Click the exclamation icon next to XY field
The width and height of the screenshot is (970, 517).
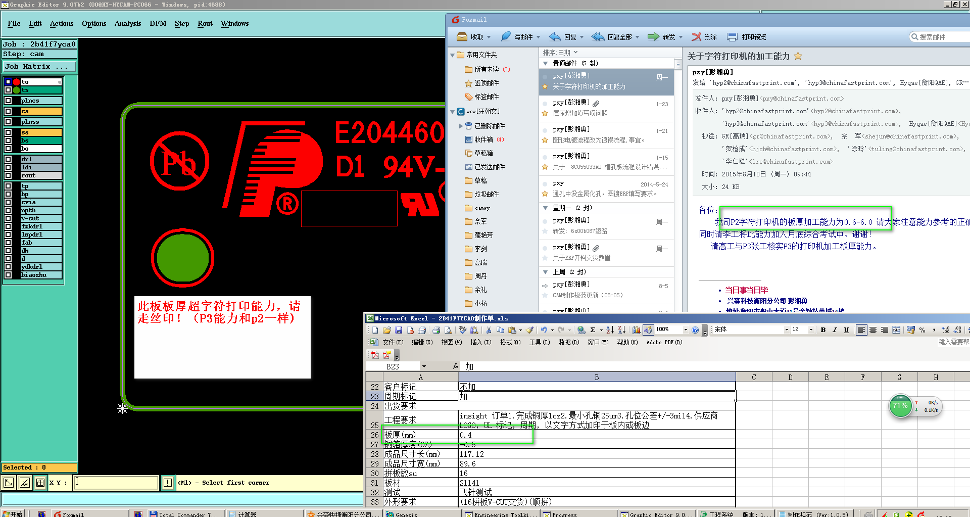(168, 483)
